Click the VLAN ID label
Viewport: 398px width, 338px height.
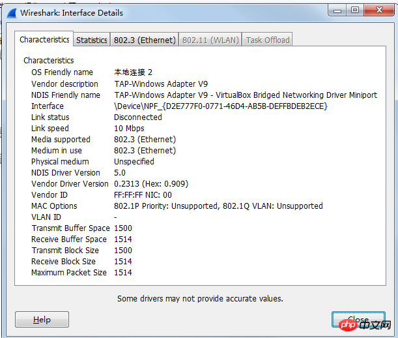click(x=46, y=217)
